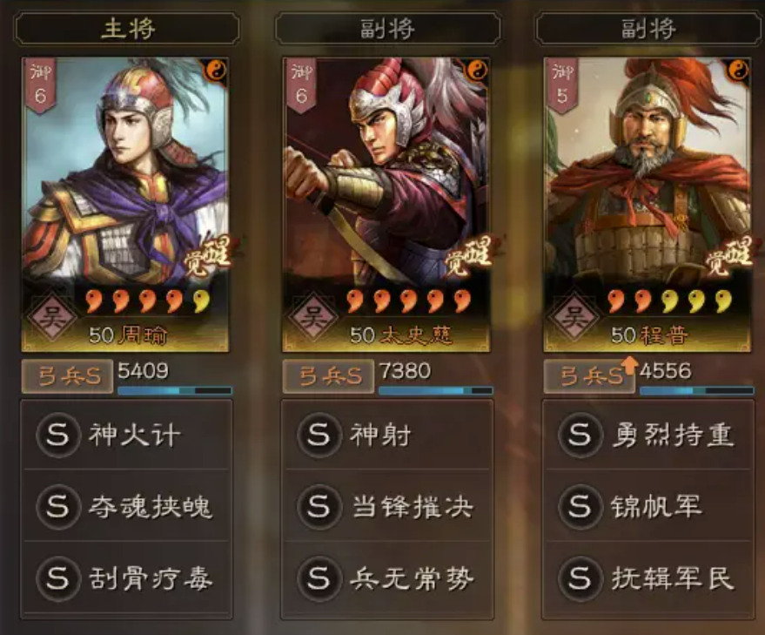Select the 吴 faction badge on 周瑜 card

[52, 317]
